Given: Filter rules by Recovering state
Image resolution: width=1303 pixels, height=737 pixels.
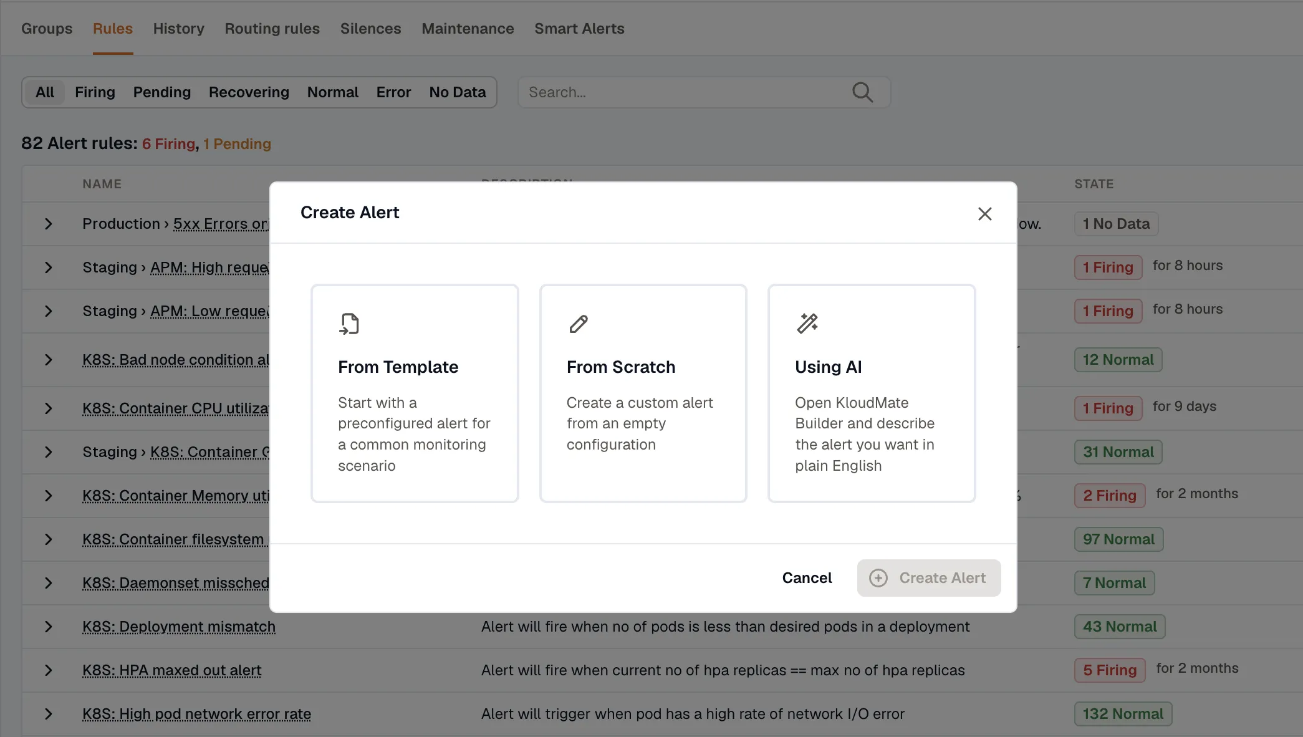Looking at the screenshot, I should coord(249,92).
